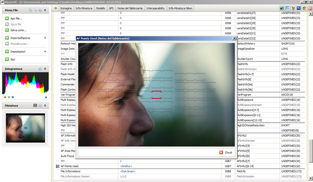This screenshot has height=182, width=313.
Task: Click the landscape image viewer icon, top right
Action: [282, 8]
